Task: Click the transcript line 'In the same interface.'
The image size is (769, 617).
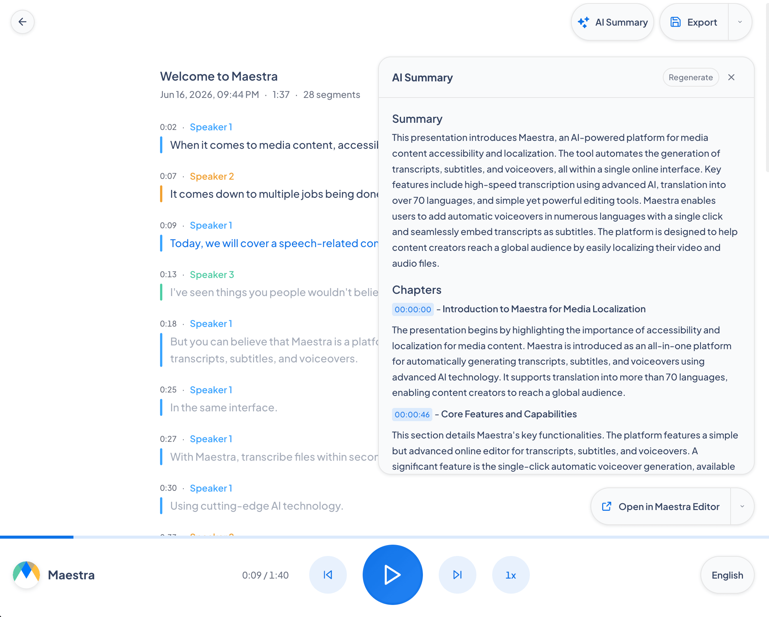Action: 224,408
